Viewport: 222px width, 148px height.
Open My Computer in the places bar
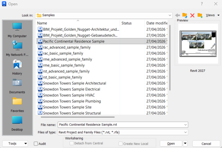(17, 30)
